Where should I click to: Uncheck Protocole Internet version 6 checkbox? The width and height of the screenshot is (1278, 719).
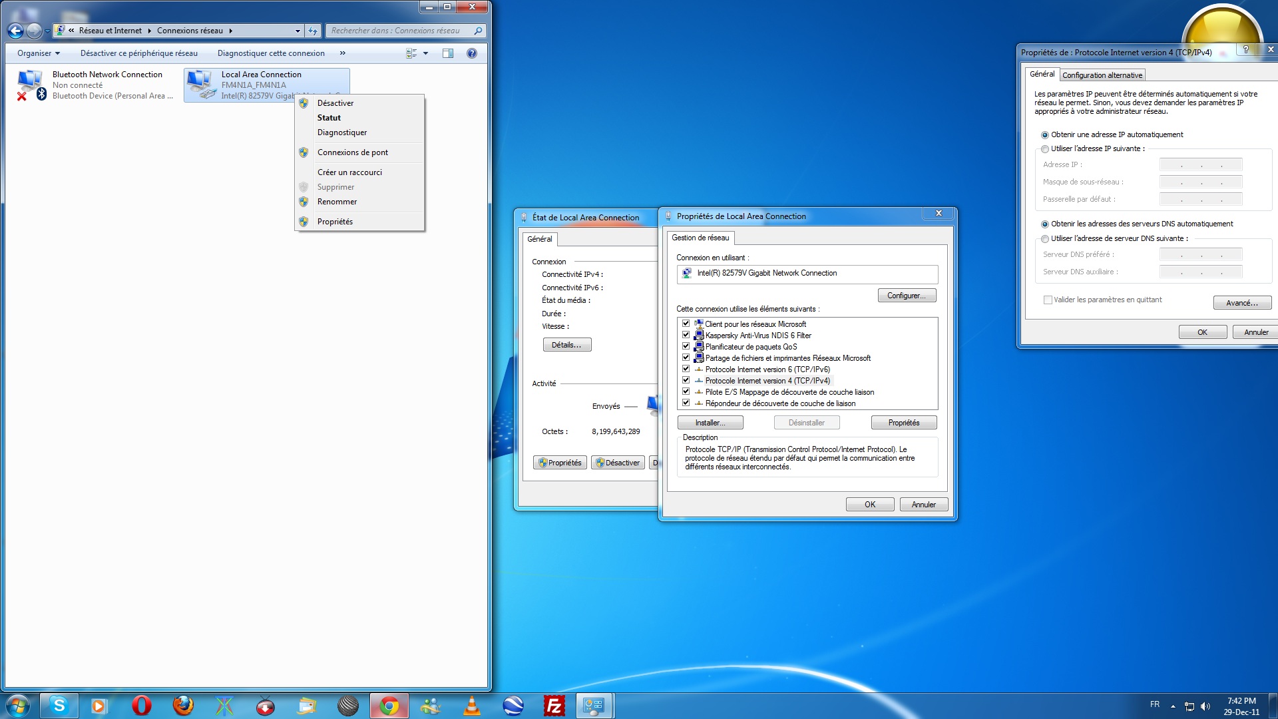[x=686, y=369]
